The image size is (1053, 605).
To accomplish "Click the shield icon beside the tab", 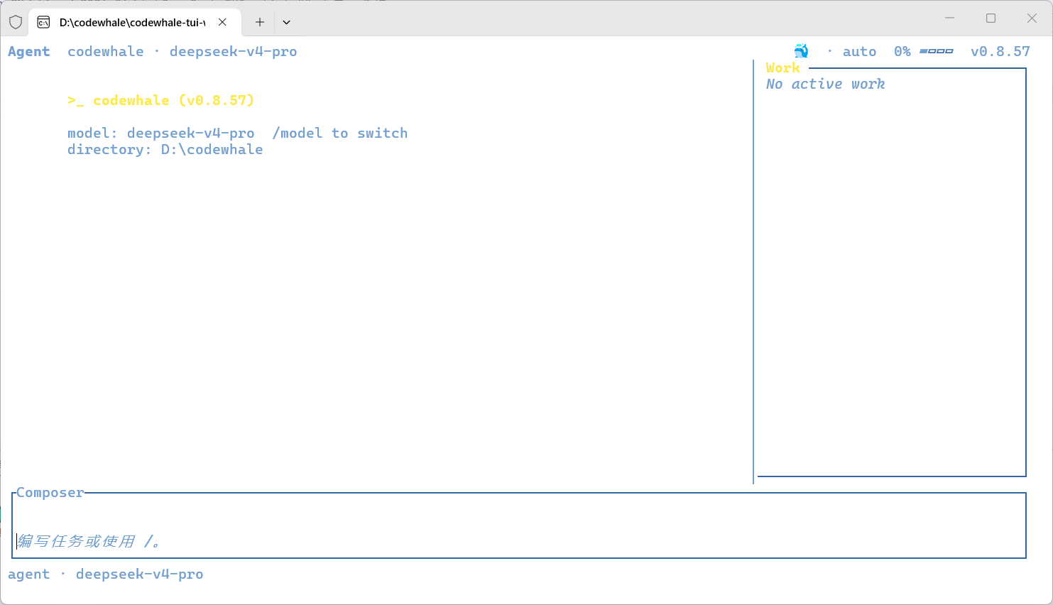I will point(16,22).
